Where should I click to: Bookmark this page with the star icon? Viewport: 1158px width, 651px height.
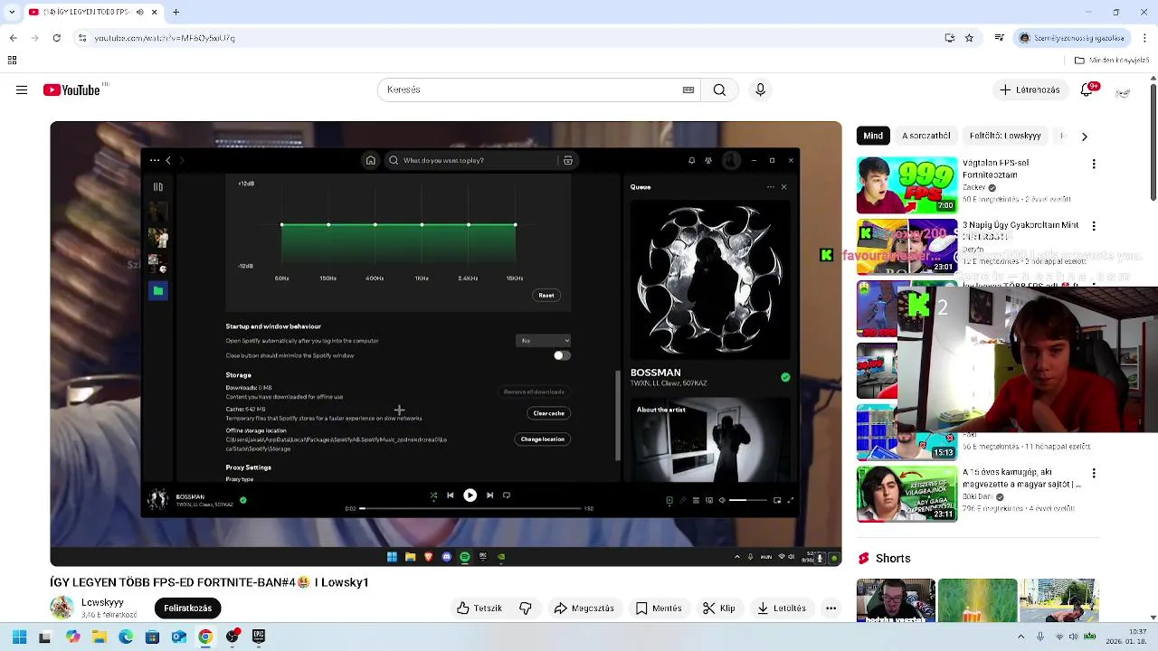(969, 38)
